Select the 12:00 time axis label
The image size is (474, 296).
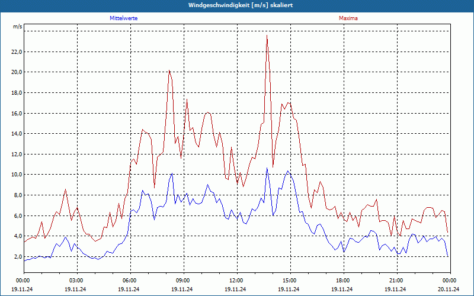237,281
